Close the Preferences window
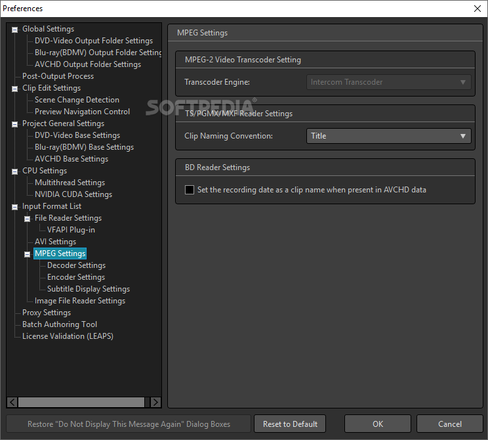 point(478,9)
